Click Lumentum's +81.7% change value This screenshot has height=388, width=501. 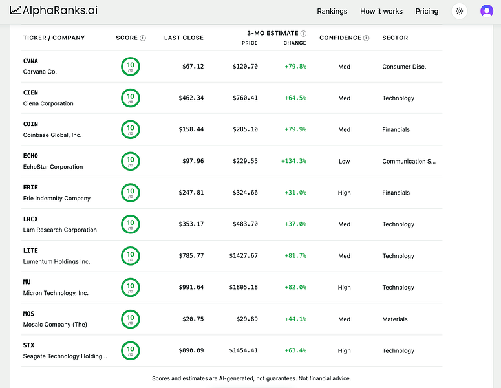pyautogui.click(x=295, y=256)
